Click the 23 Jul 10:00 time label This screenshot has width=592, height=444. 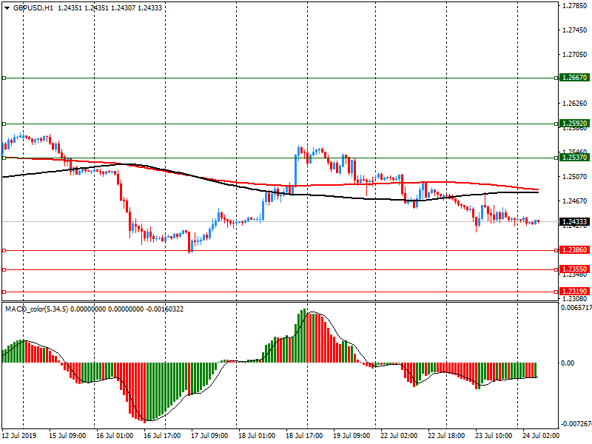tap(494, 435)
